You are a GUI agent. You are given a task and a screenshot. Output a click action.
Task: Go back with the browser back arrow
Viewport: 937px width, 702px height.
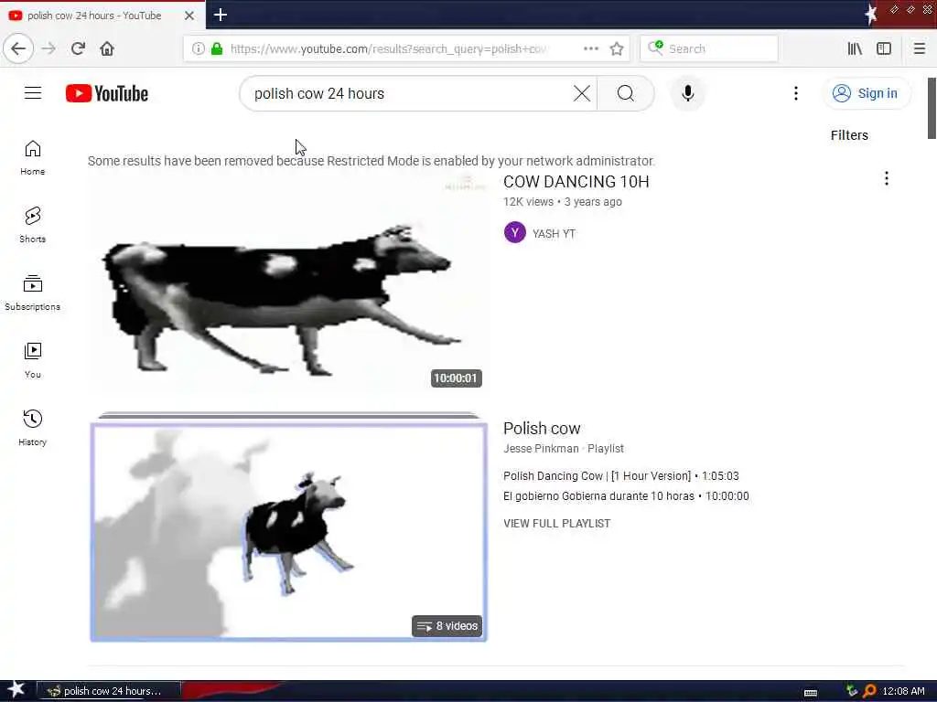[18, 48]
